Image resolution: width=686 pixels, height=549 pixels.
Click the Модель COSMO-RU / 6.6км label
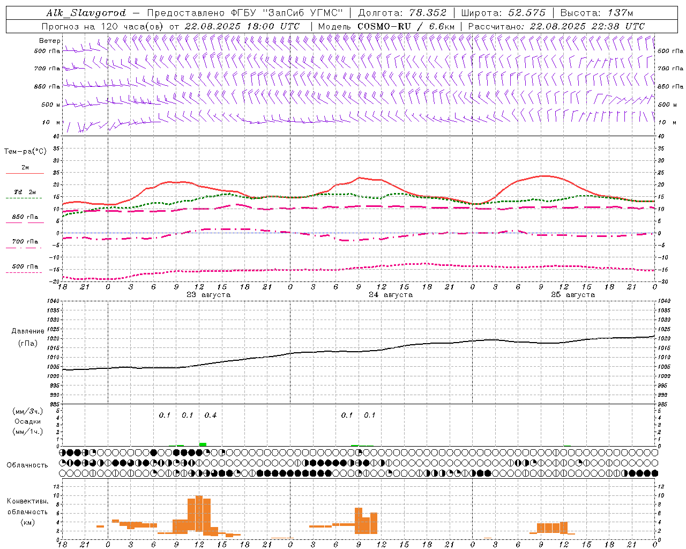pyautogui.click(x=386, y=26)
